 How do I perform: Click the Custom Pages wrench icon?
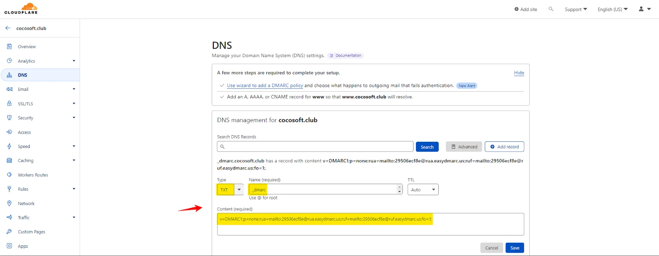coord(9,232)
